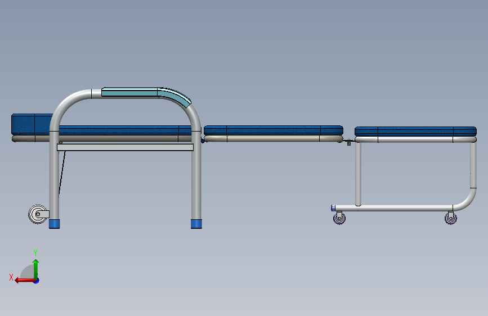Click the gray flat rail under left cushion
488x316 pixels.
(125, 147)
